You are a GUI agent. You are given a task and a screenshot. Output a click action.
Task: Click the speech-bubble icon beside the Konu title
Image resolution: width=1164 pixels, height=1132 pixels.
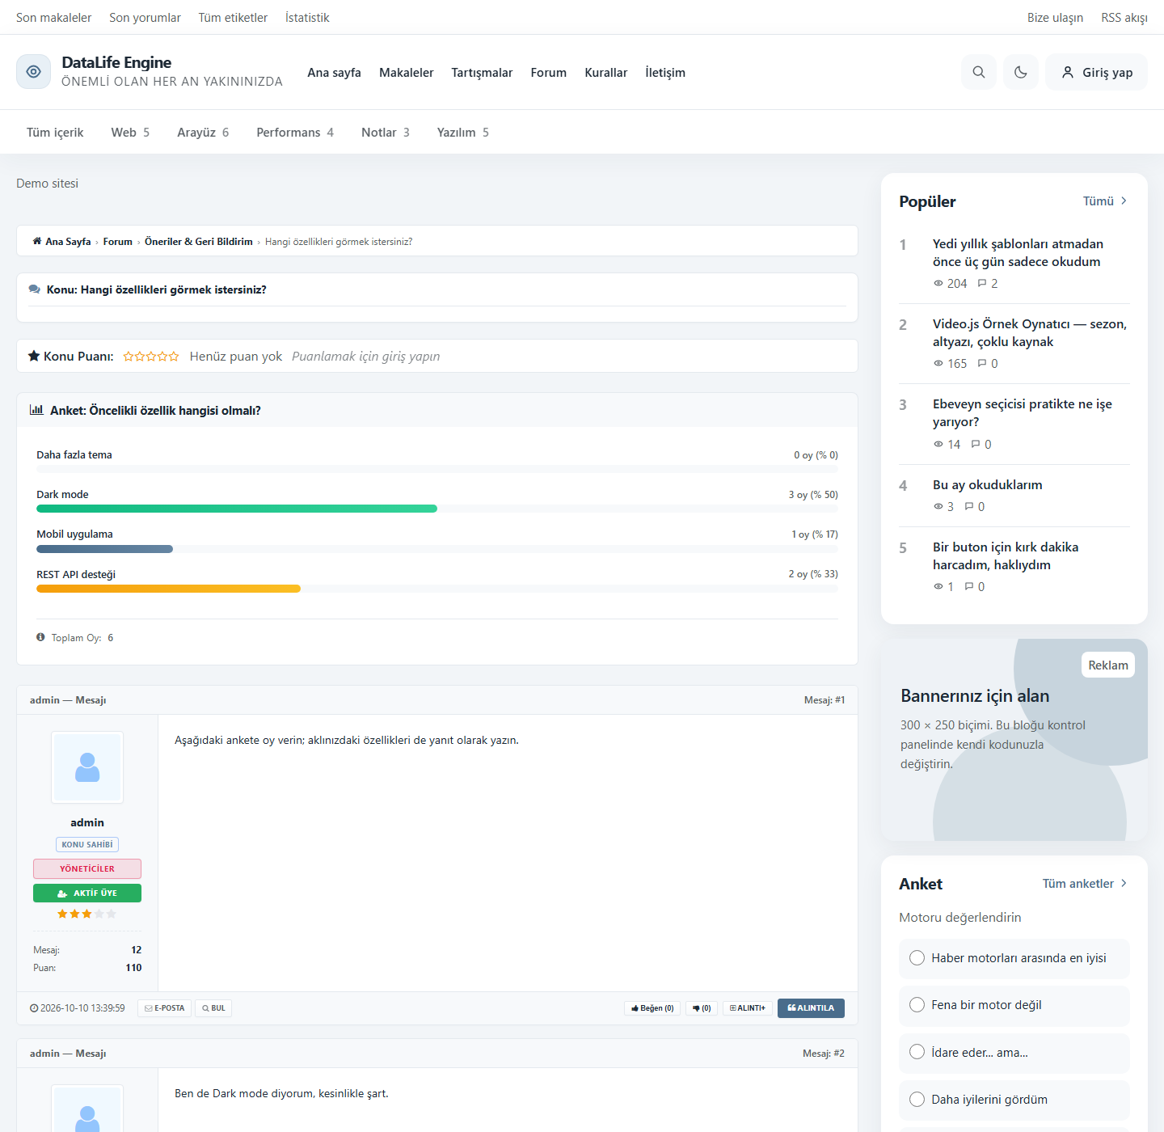35,289
